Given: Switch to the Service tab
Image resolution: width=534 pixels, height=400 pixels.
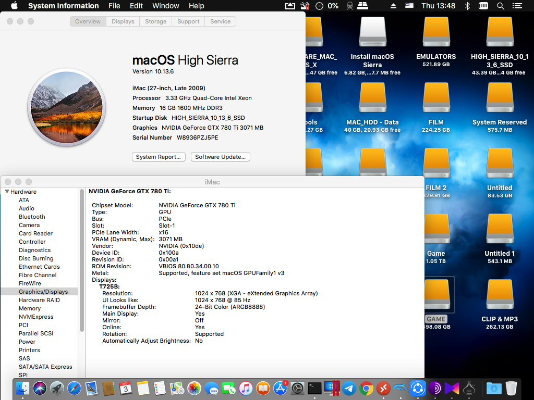Looking at the screenshot, I should (221, 21).
